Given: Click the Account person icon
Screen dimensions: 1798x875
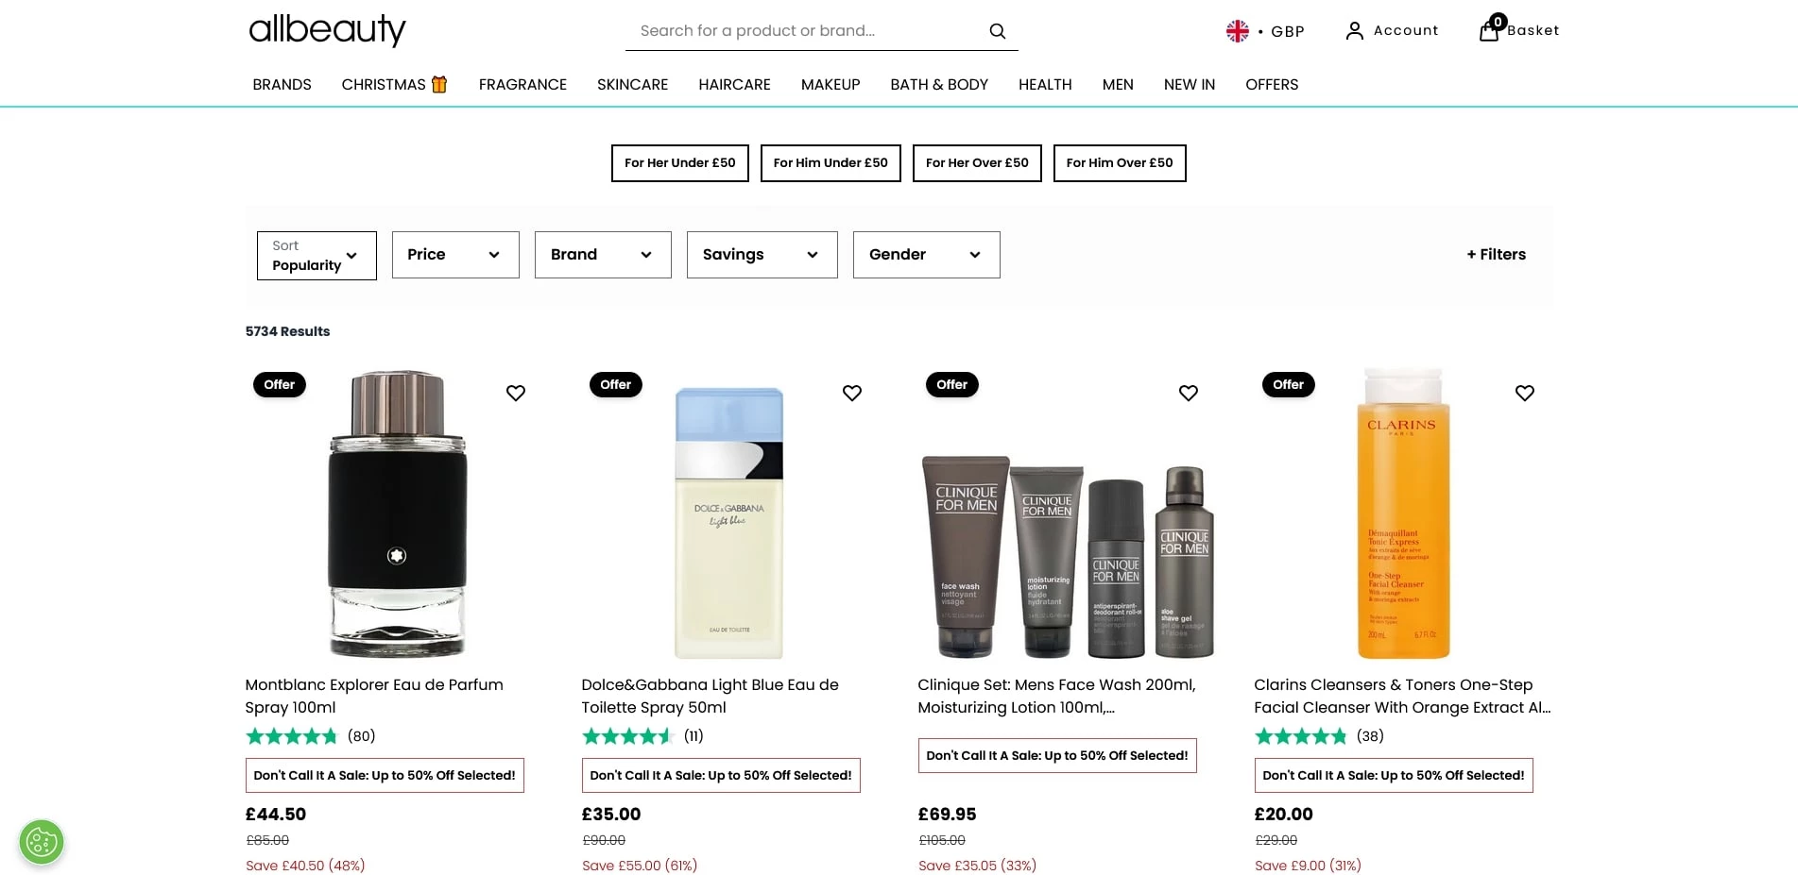Looking at the screenshot, I should click(1354, 31).
